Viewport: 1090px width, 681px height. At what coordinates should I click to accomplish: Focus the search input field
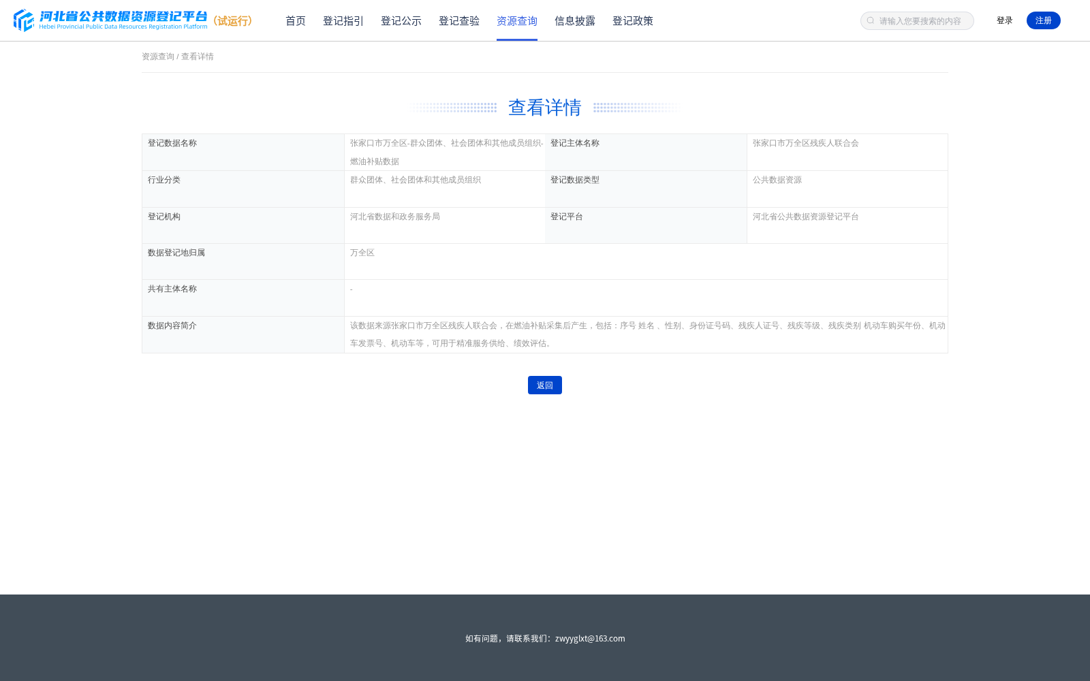tap(917, 21)
